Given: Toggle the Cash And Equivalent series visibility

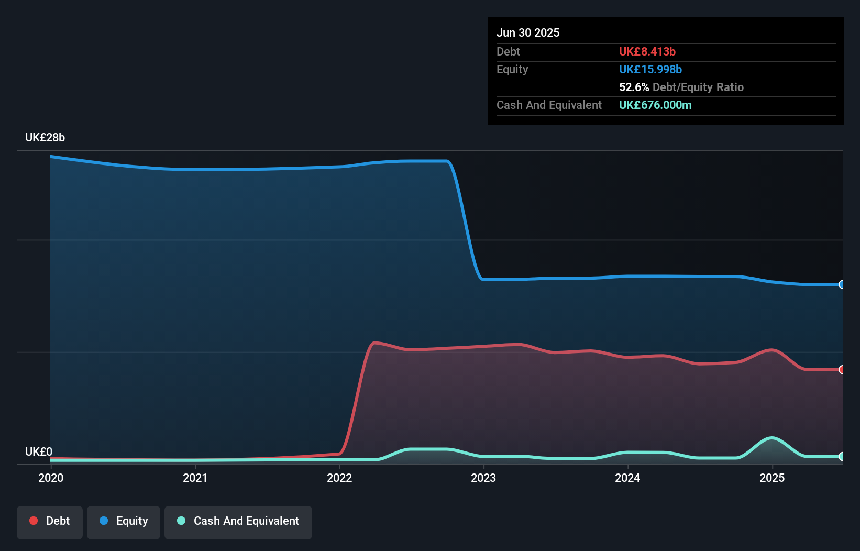Looking at the screenshot, I should (238, 521).
